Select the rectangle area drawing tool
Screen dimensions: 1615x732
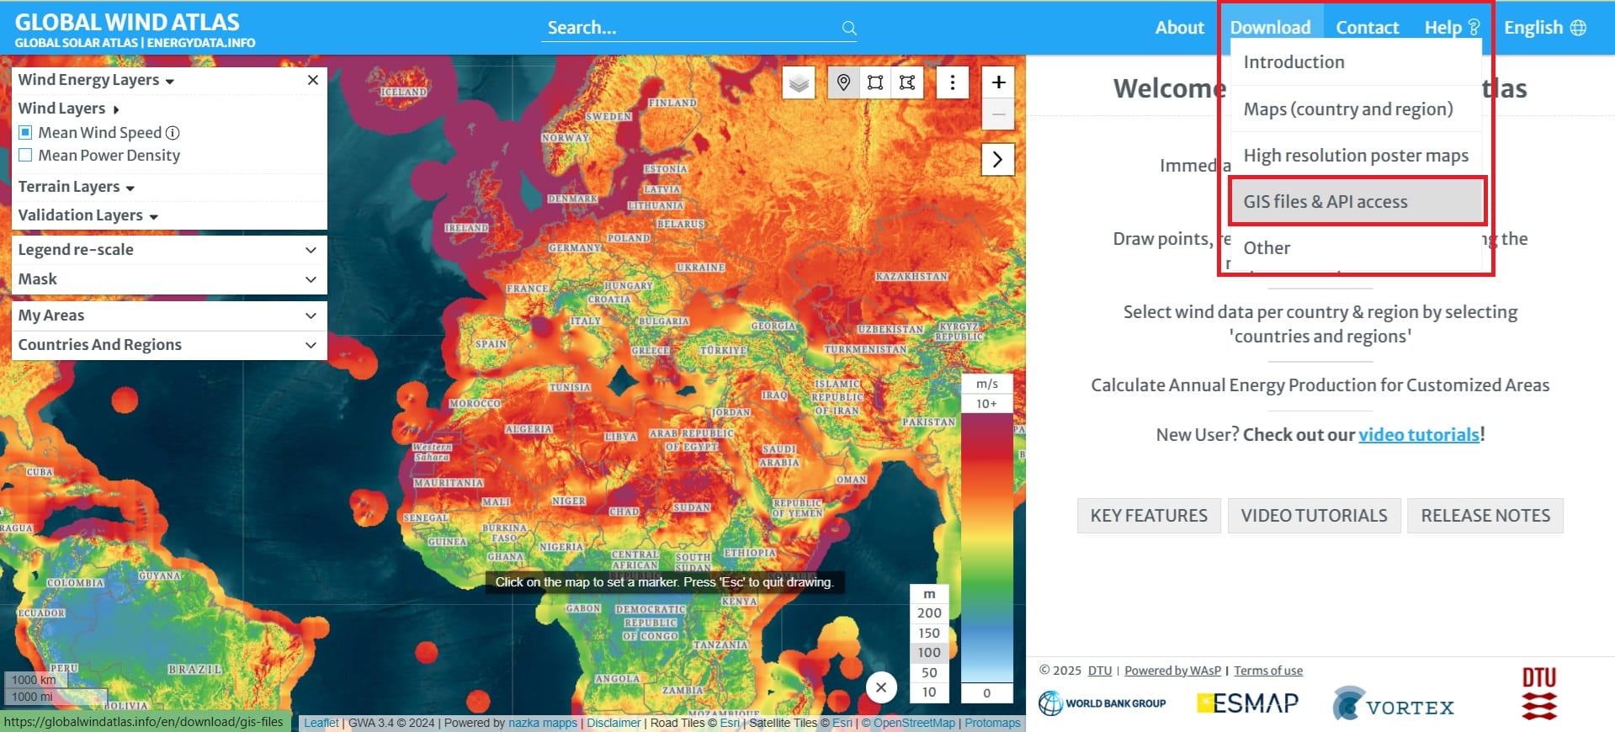tap(875, 82)
